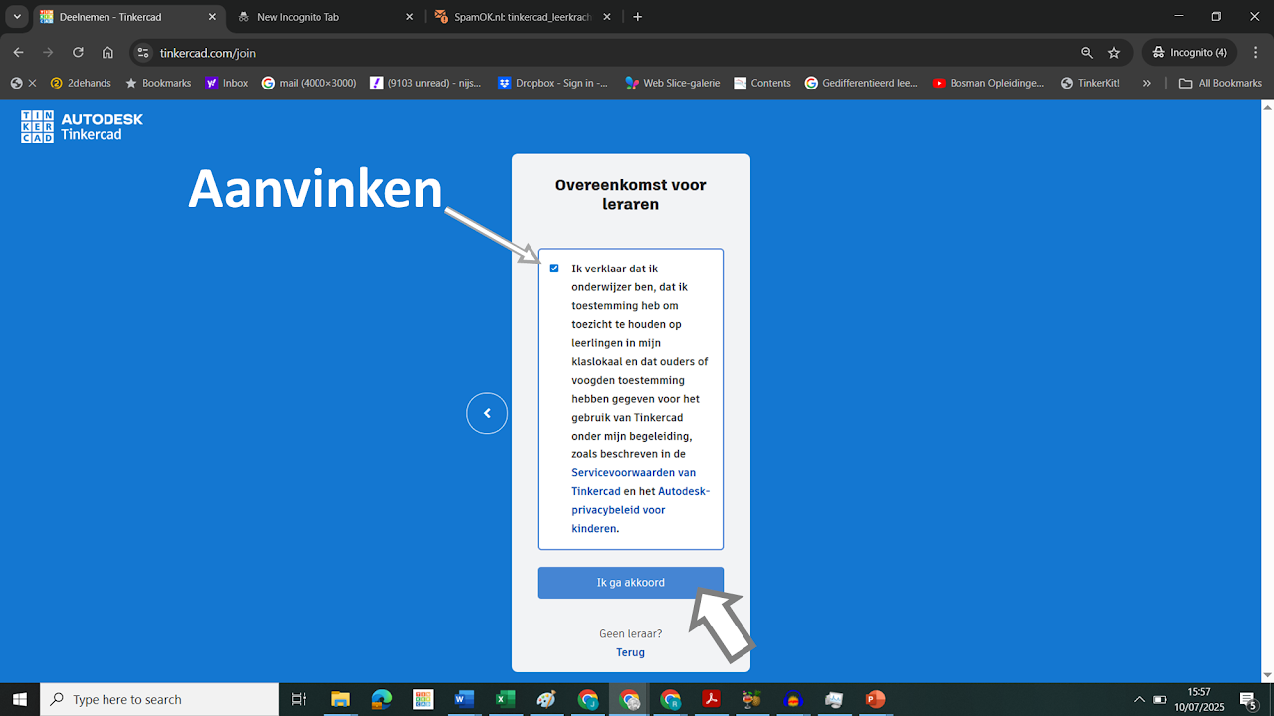Screen dimensions: 1274x716
Task: Open a new browser tab
Action: point(638,17)
